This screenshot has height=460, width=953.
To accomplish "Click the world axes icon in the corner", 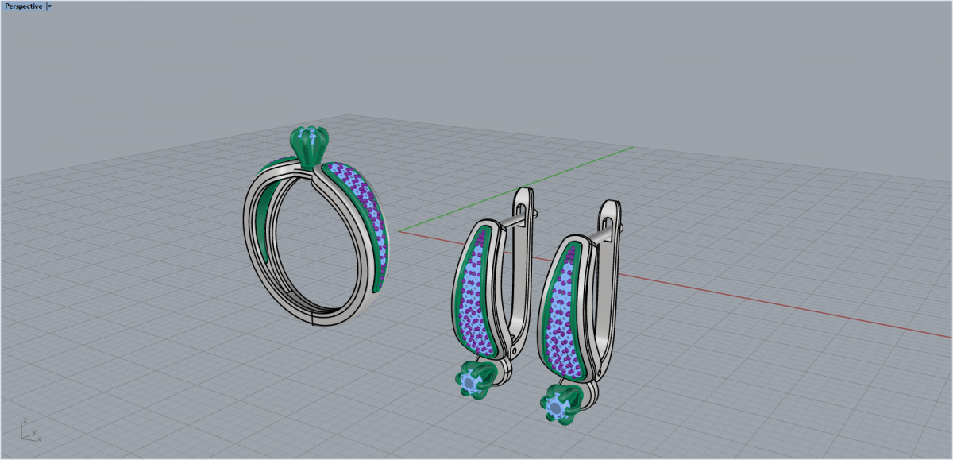I will (x=29, y=430).
